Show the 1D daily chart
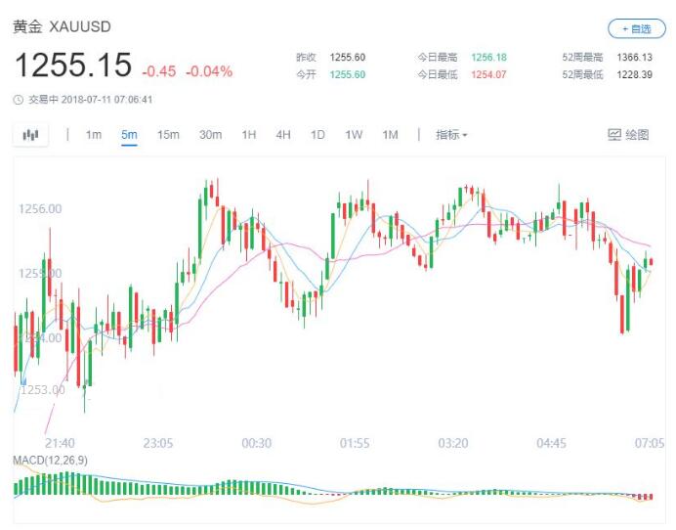The image size is (676, 530). click(317, 135)
